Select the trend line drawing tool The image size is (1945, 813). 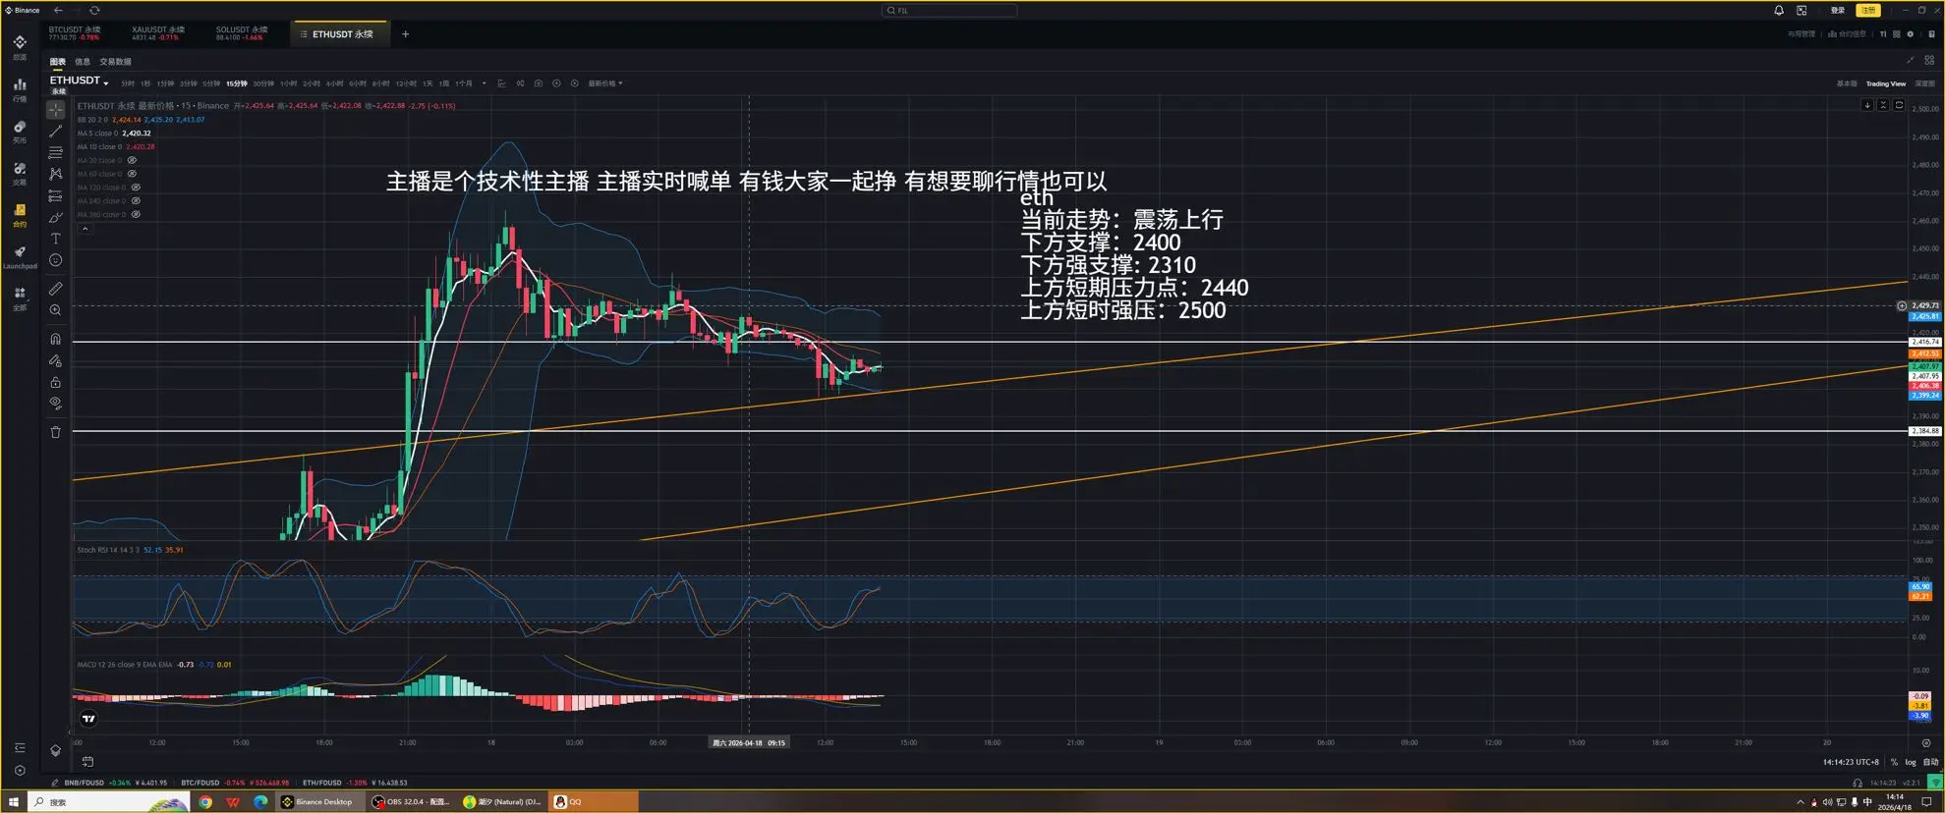pyautogui.click(x=56, y=131)
